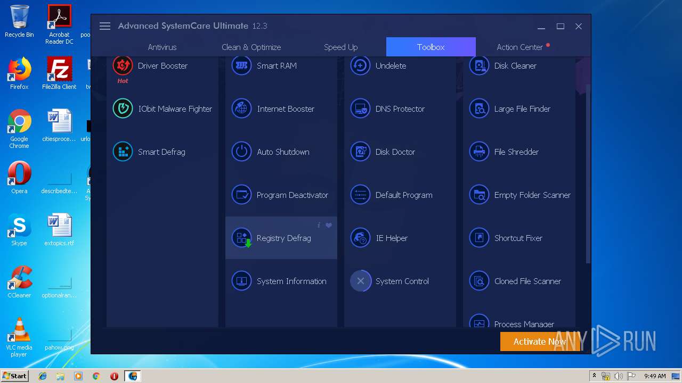Open the Process Manager icon
Image resolution: width=682 pixels, height=383 pixels.
(479, 321)
